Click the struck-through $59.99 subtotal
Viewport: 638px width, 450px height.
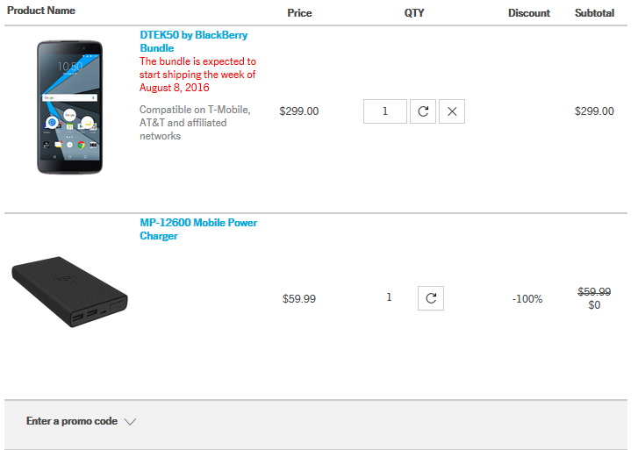click(x=594, y=292)
